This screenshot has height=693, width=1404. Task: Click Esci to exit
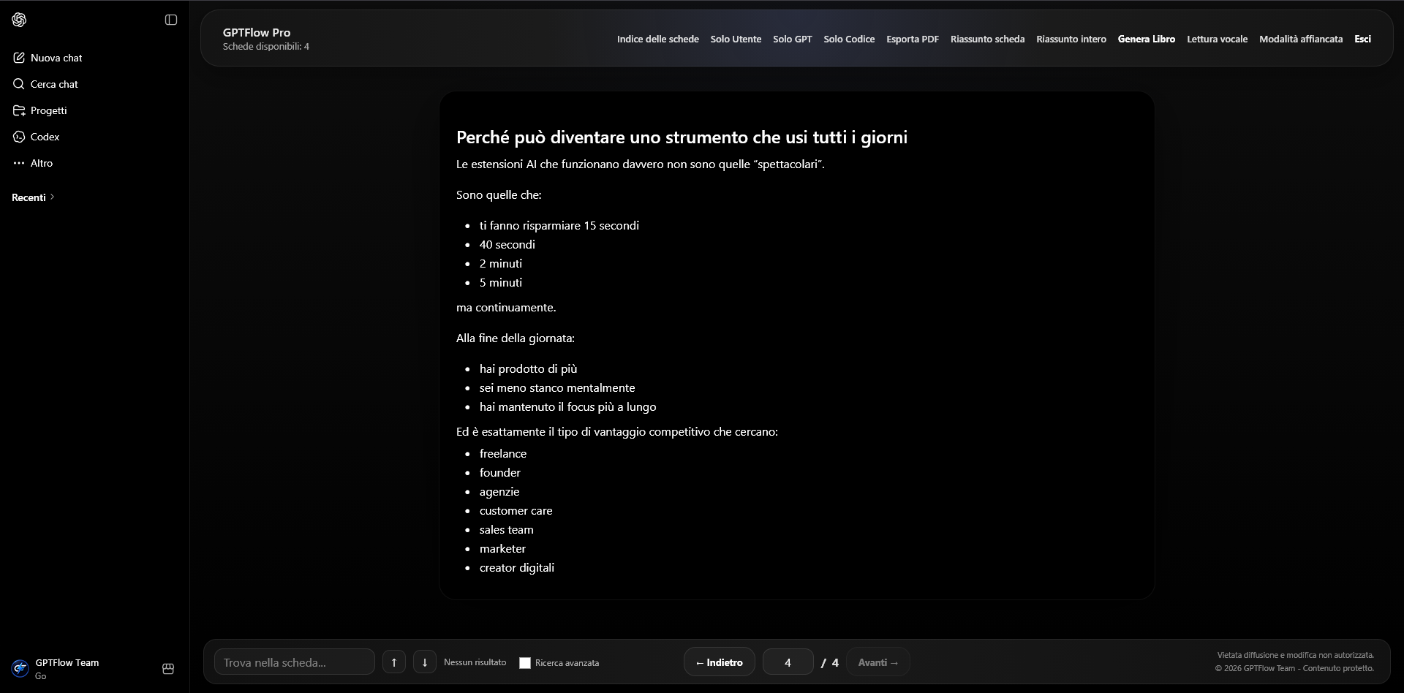1362,39
